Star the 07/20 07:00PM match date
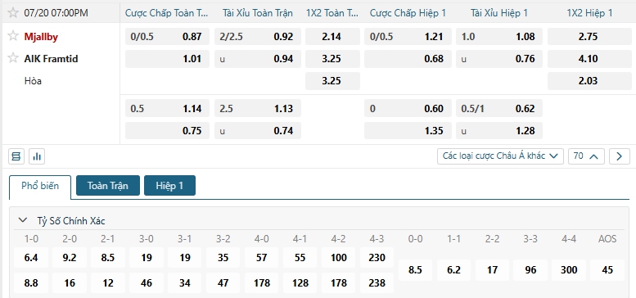Image resolution: width=636 pixels, height=298 pixels. pos(13,13)
